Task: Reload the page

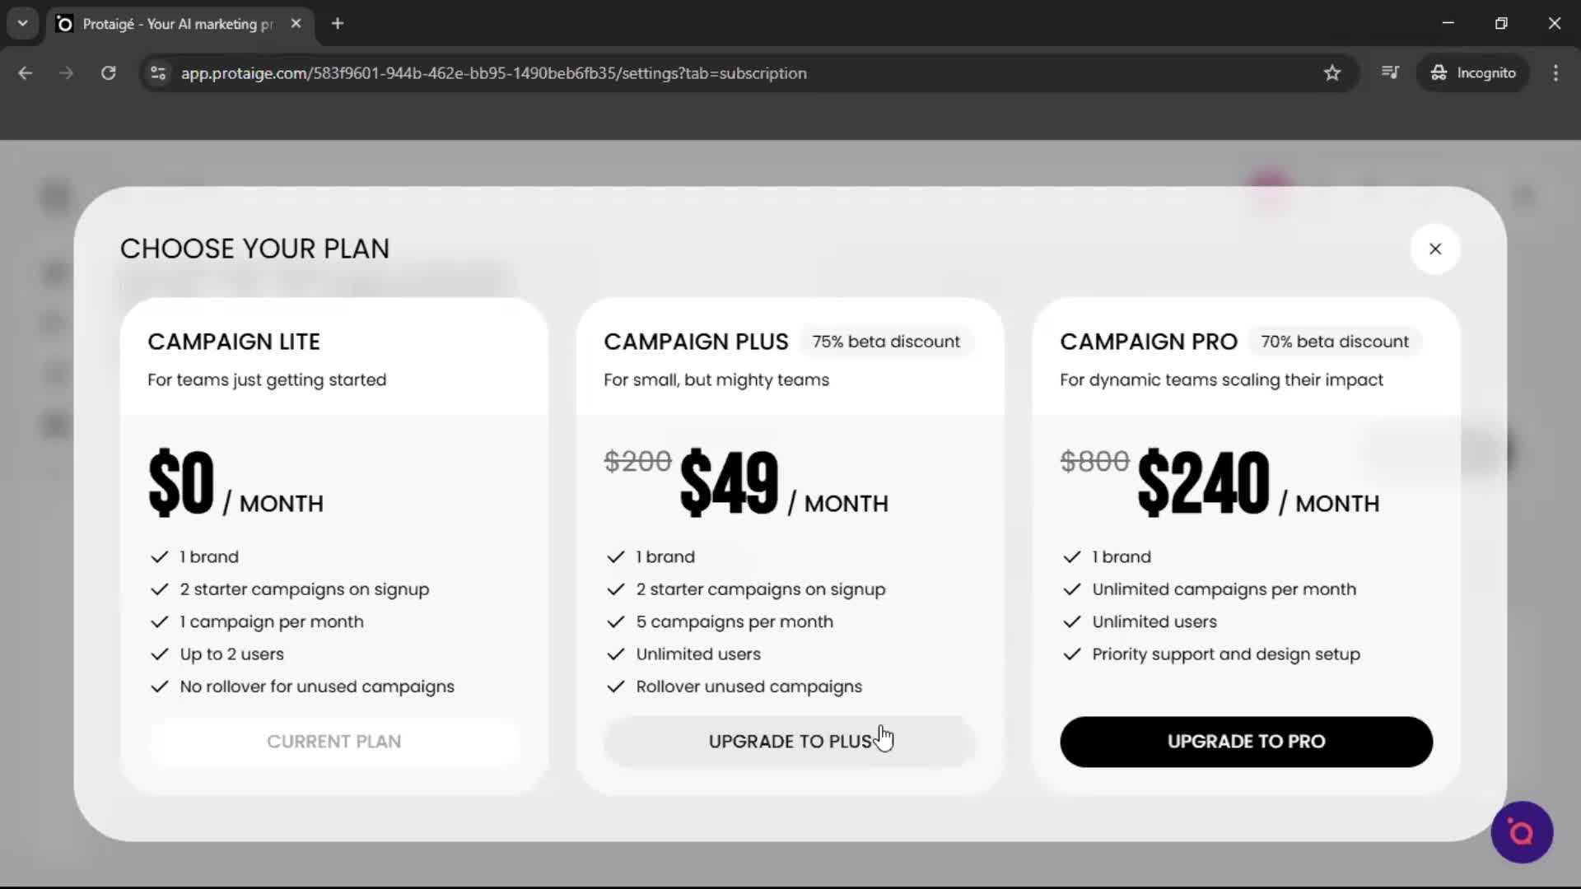Action: point(108,73)
